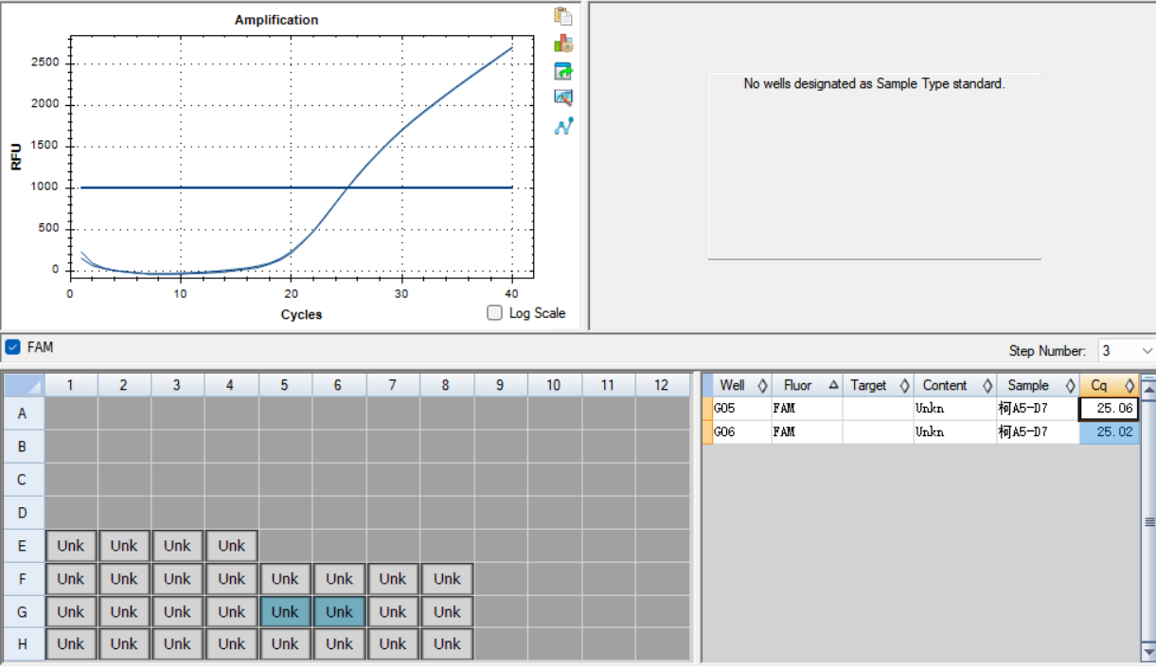Click the table scrollbar down arrow

pos(1148,652)
